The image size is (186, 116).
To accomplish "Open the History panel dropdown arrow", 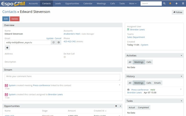I will [x=181, y=76].
